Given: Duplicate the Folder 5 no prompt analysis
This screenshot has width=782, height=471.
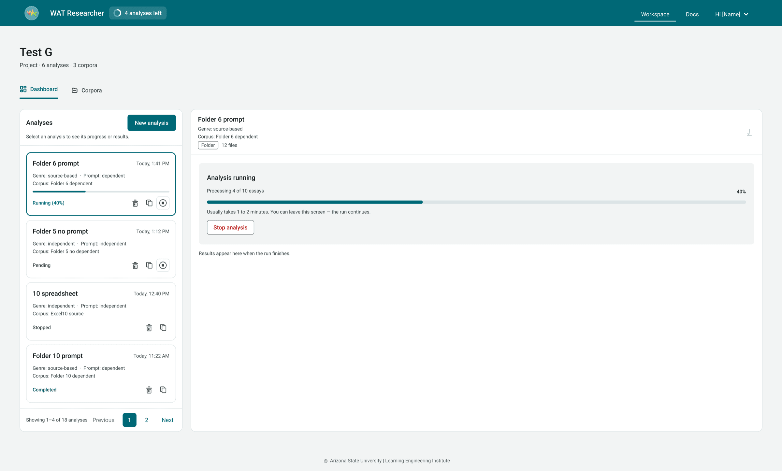Looking at the screenshot, I should 149,265.
